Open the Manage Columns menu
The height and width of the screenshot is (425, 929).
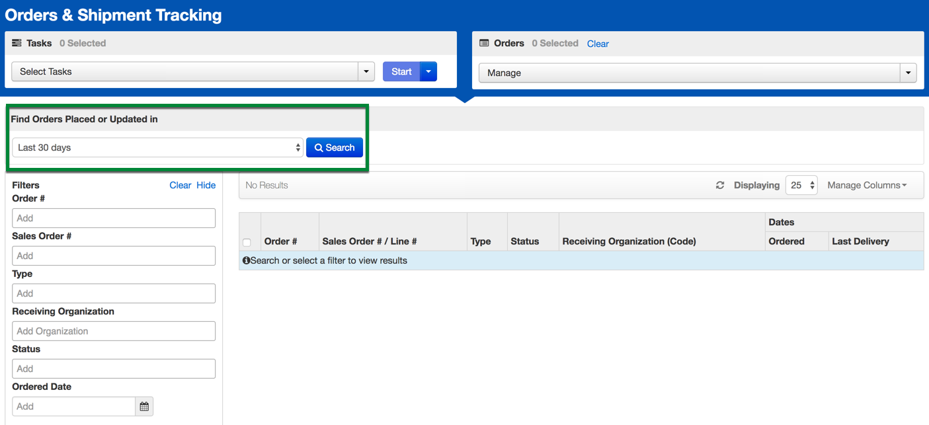tap(867, 186)
